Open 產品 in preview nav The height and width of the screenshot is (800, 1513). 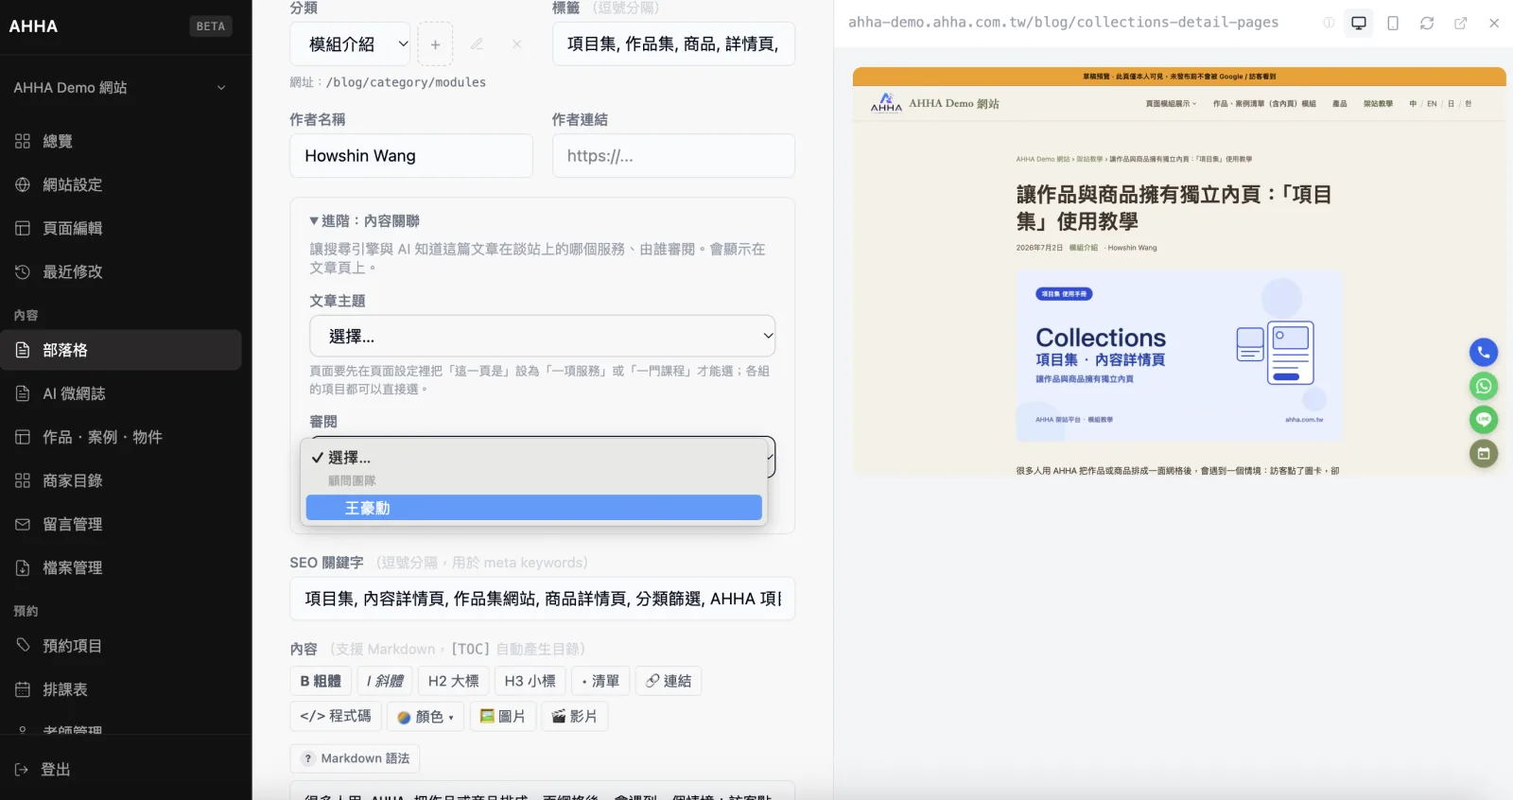click(1340, 104)
